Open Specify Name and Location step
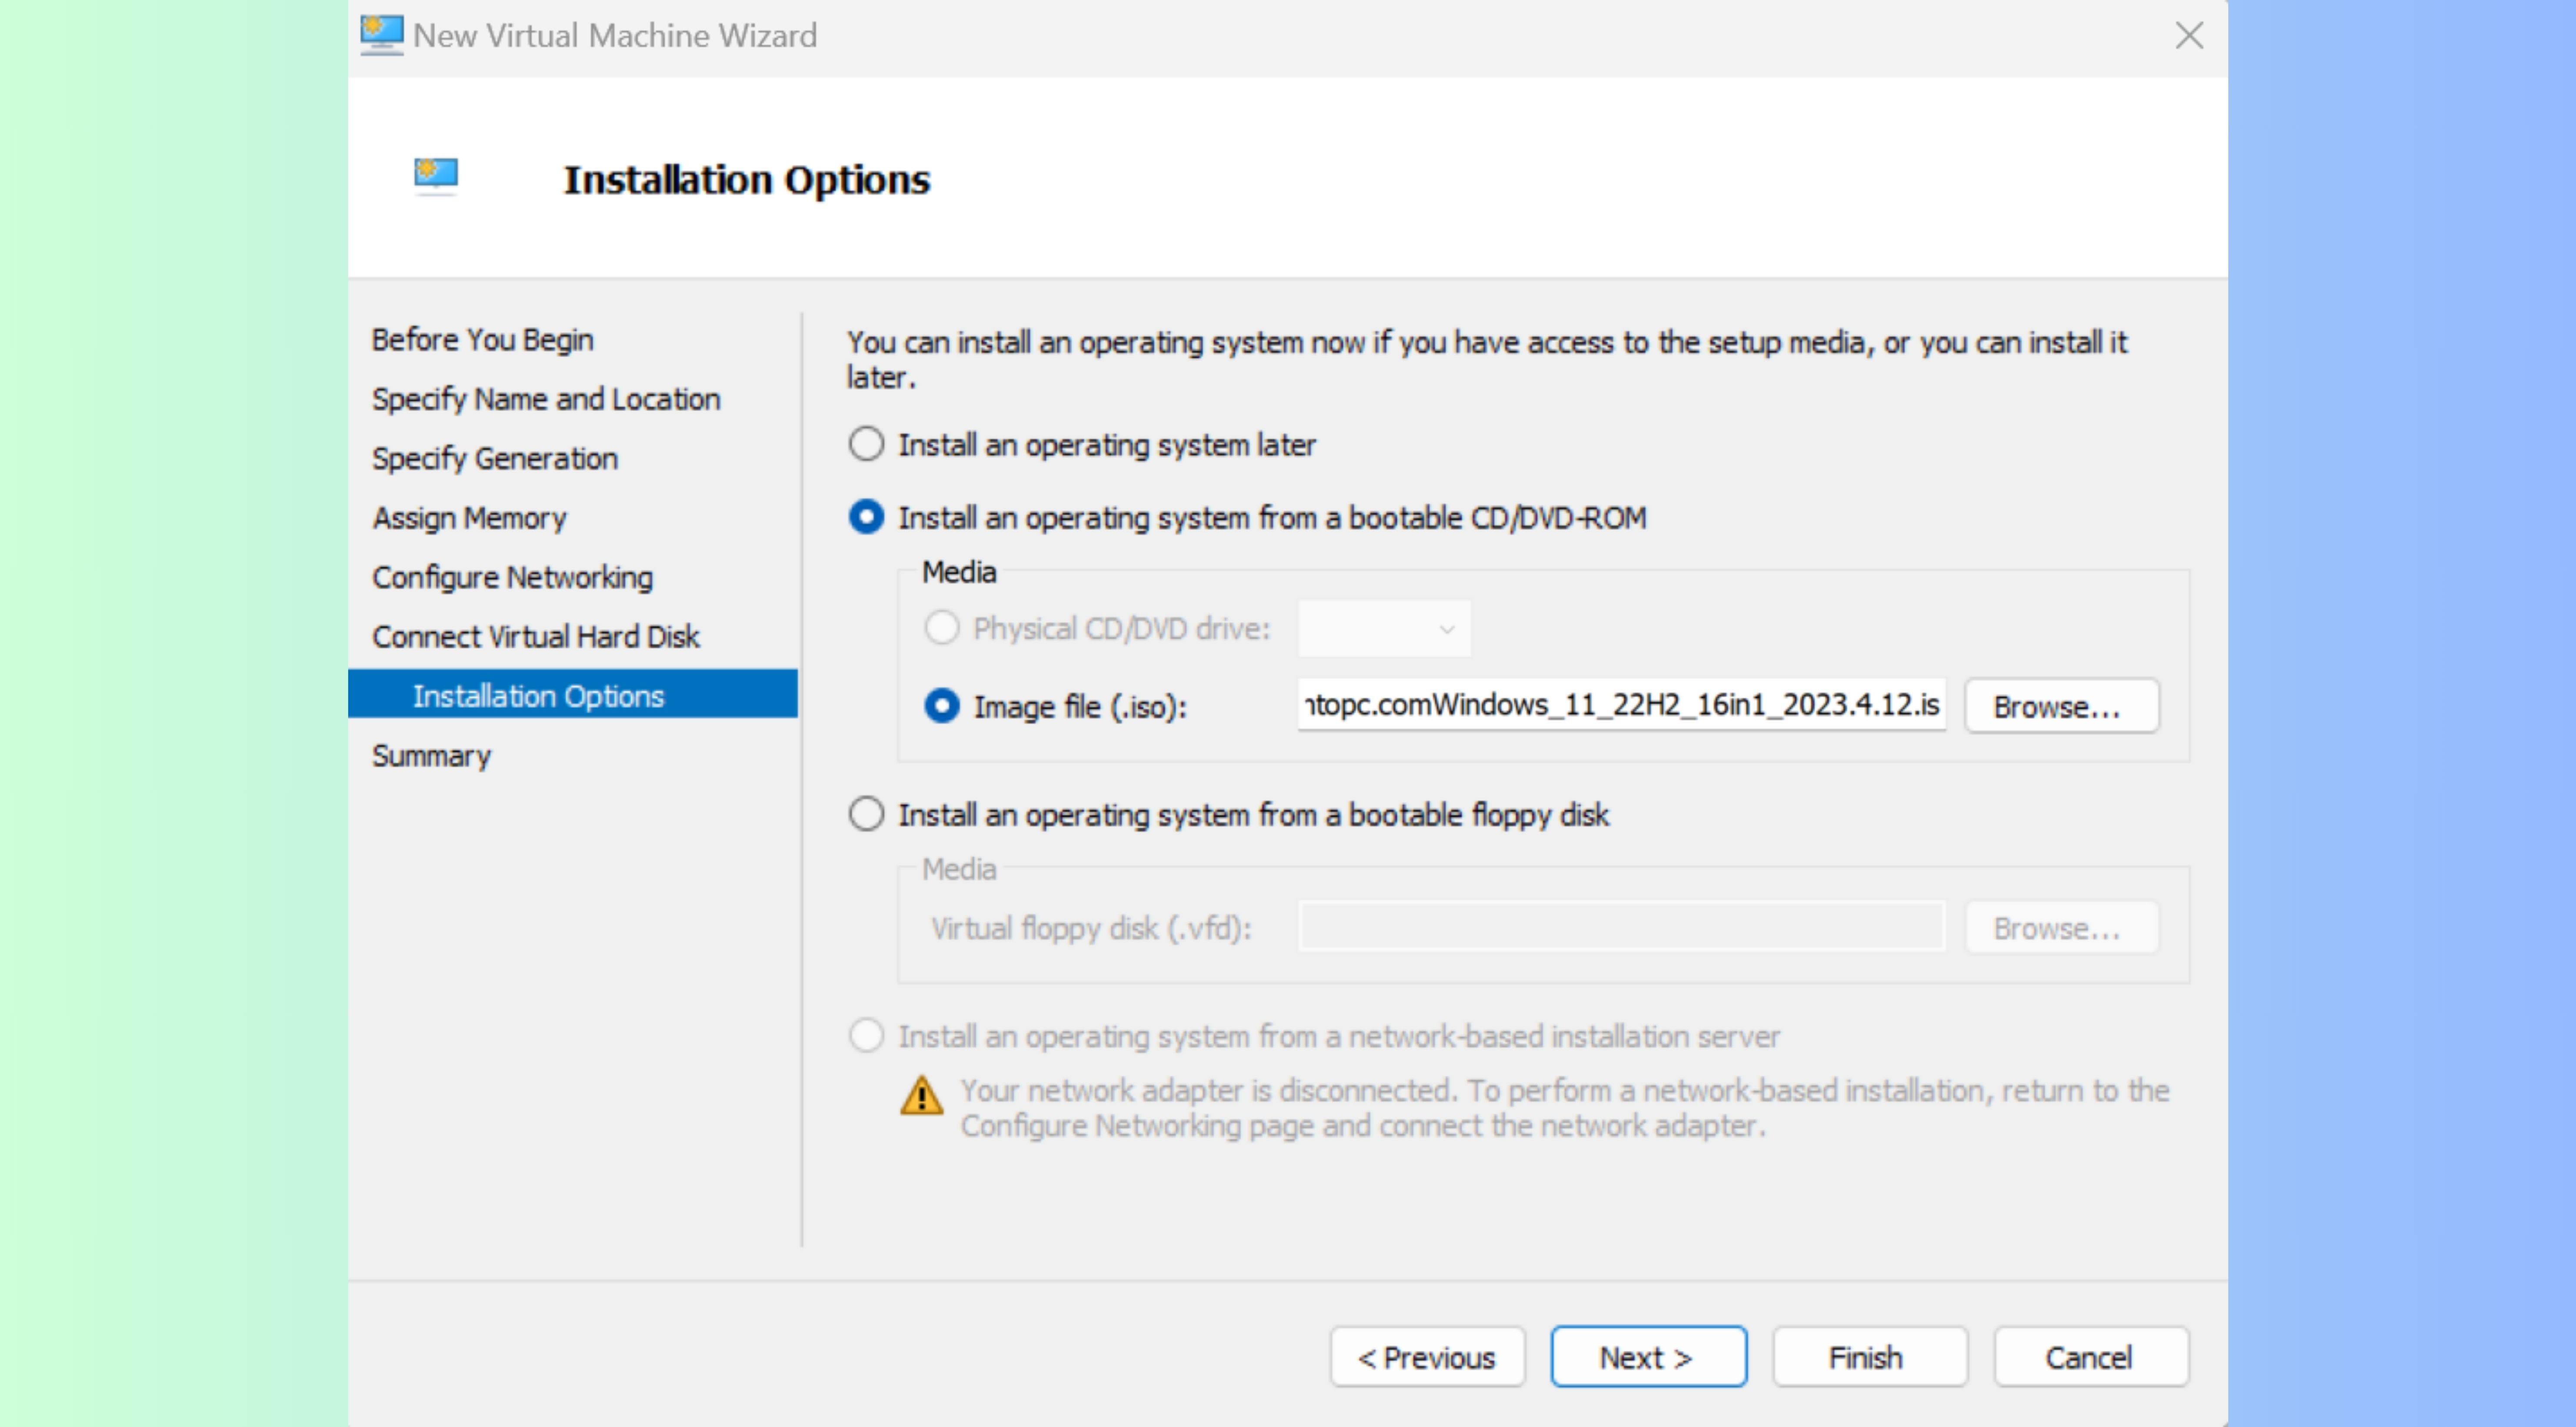Viewport: 2576px width, 1427px height. 545,399
